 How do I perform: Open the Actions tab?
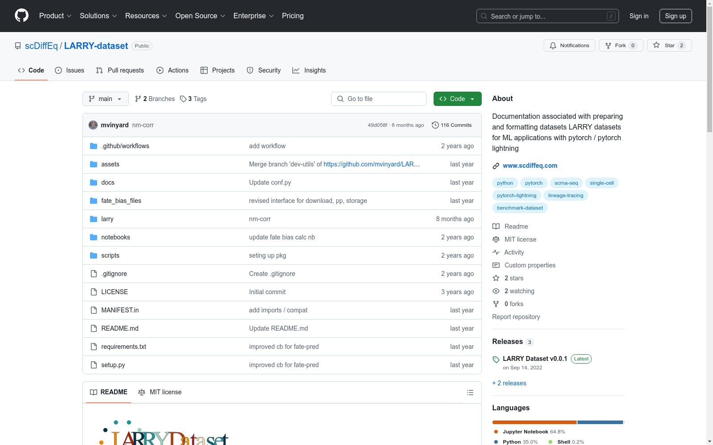(x=172, y=70)
